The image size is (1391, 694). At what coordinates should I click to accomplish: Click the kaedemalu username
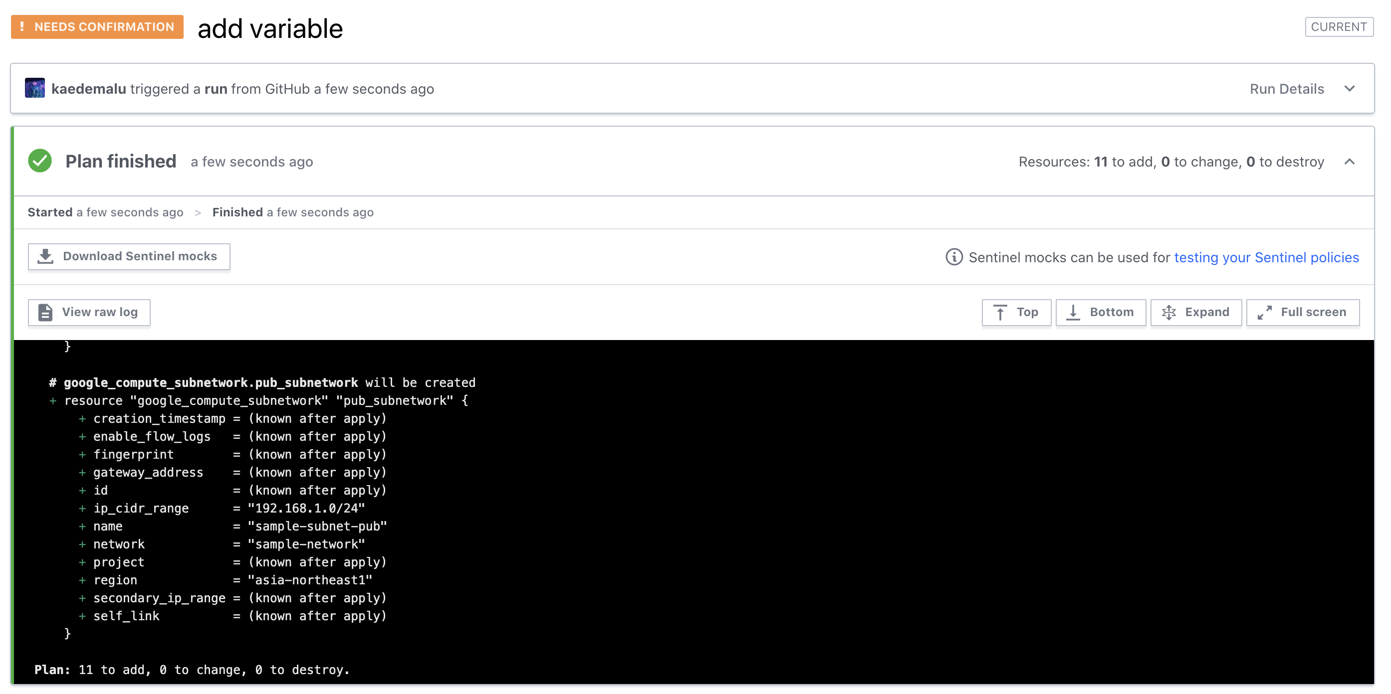coord(88,89)
